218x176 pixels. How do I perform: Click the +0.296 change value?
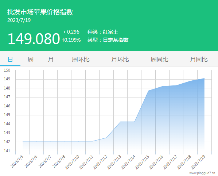71,32
